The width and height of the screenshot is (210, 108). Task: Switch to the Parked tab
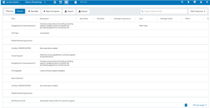coord(20,11)
